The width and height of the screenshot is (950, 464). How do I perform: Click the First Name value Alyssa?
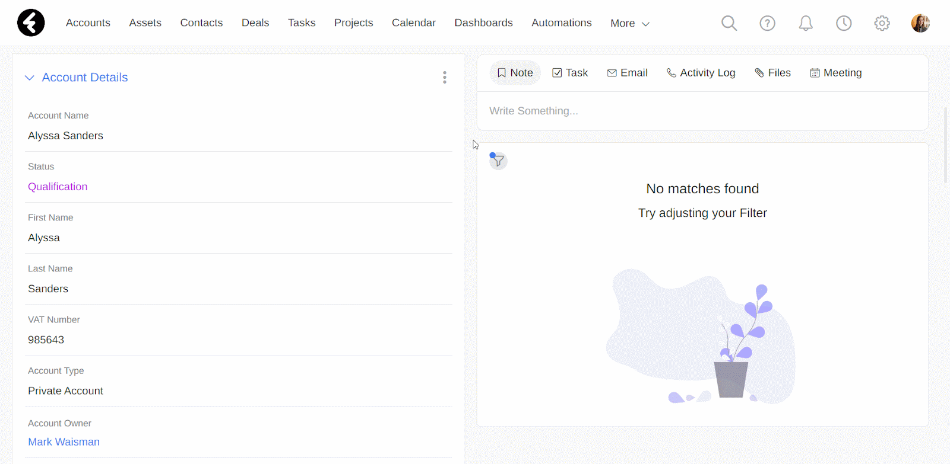pyautogui.click(x=44, y=238)
